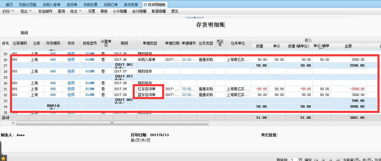Click the star favorites icon
Screen dimensions: 381x161
(x=4, y=158)
